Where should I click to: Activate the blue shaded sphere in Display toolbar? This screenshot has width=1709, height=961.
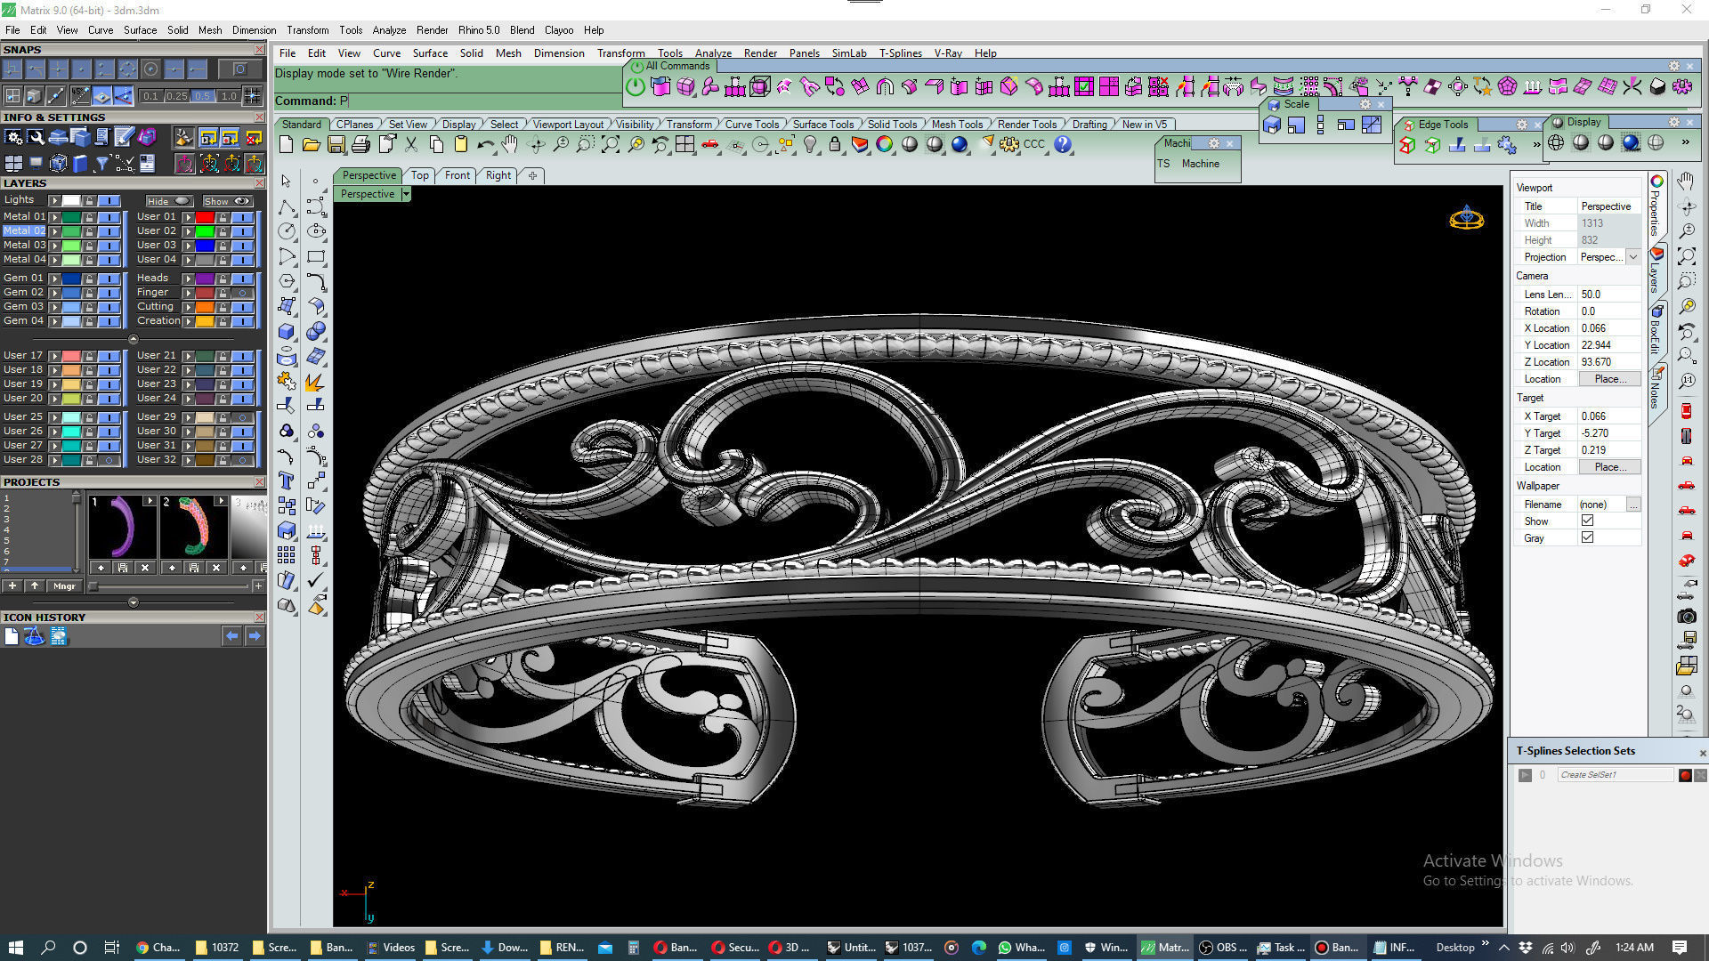click(x=1631, y=143)
